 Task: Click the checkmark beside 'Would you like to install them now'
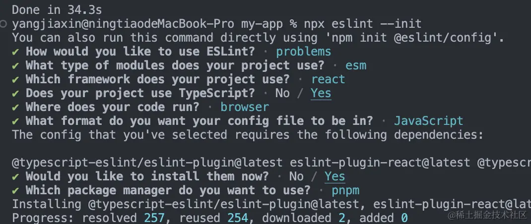pyautogui.click(x=15, y=176)
